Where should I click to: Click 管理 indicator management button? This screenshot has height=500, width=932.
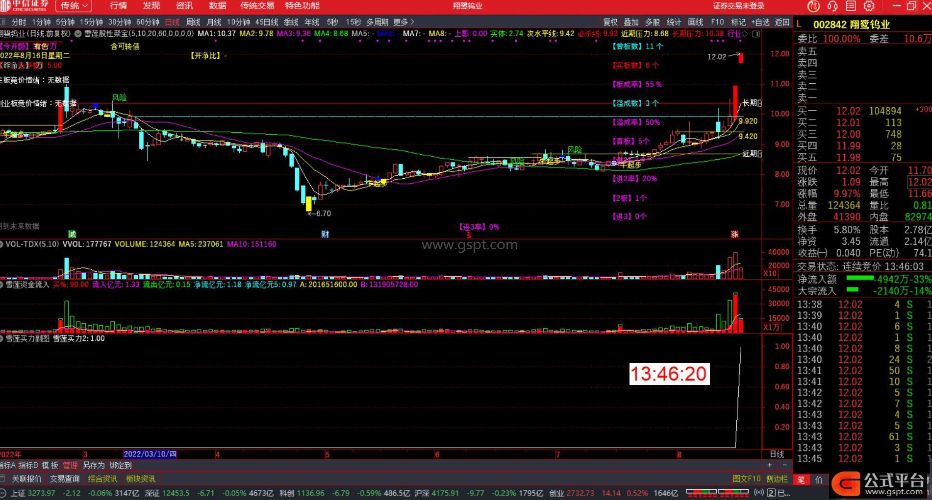point(71,465)
